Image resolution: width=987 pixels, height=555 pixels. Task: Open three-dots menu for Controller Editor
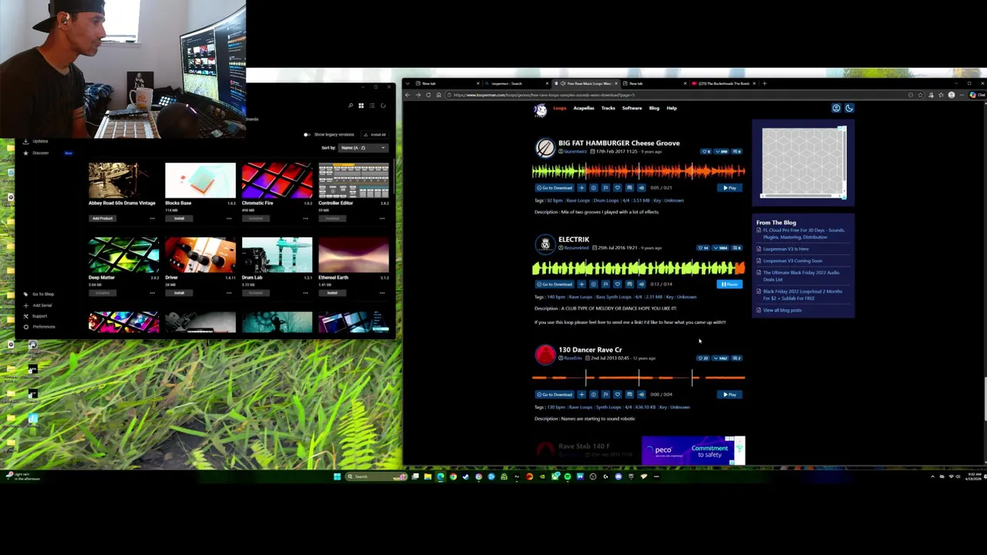click(x=382, y=218)
